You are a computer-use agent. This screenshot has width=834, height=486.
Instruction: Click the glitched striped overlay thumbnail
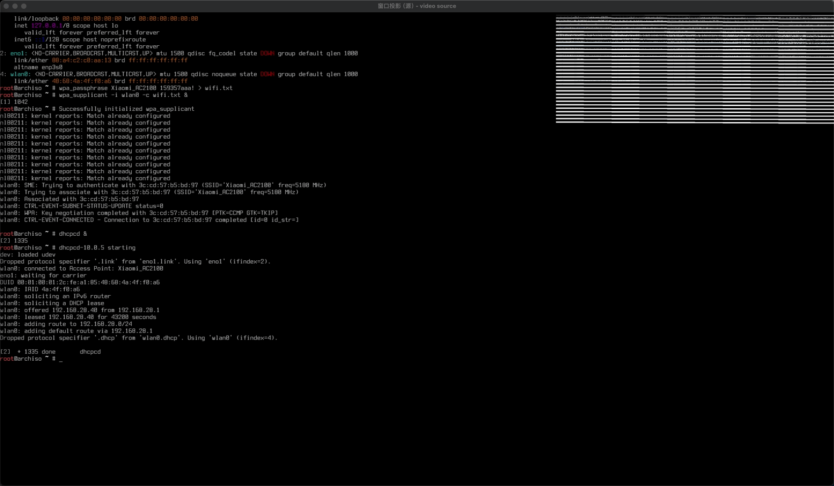point(694,69)
